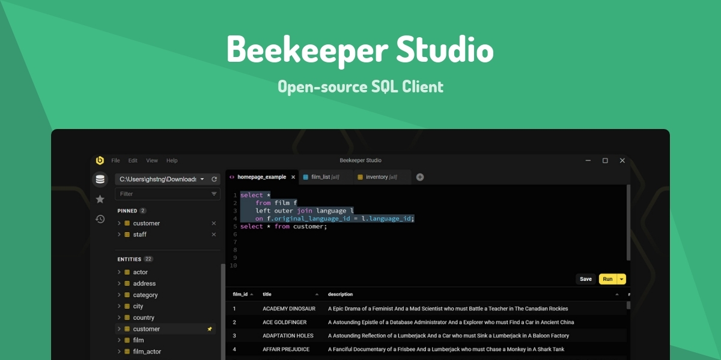
Task: Click the query editor vertical scrollbar
Action: [x=628, y=222]
